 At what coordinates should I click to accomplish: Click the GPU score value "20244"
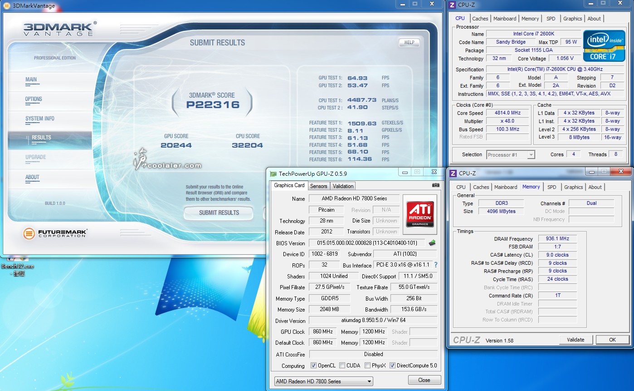click(176, 145)
